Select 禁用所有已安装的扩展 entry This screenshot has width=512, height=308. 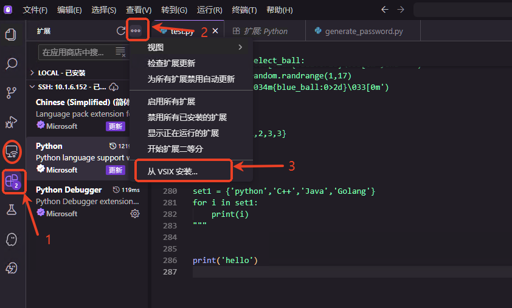coord(192,117)
